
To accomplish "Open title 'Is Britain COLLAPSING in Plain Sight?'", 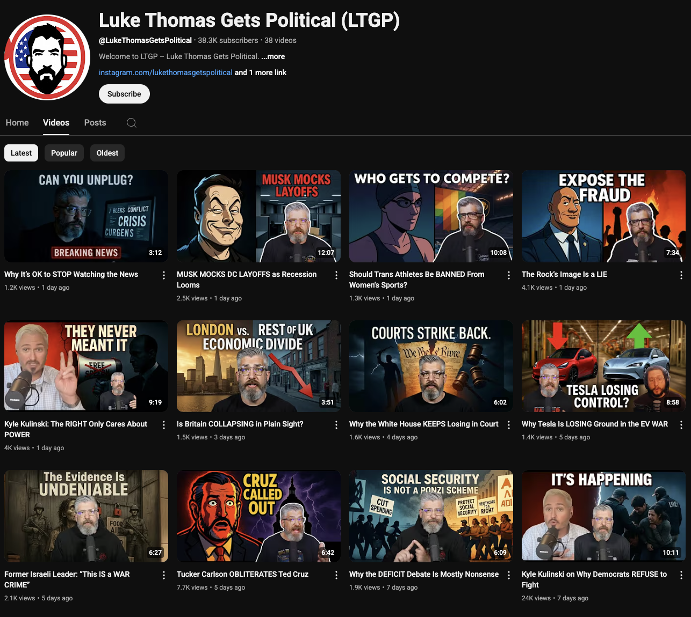I will pyautogui.click(x=240, y=424).
